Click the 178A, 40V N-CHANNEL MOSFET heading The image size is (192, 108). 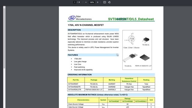[x=86, y=25]
